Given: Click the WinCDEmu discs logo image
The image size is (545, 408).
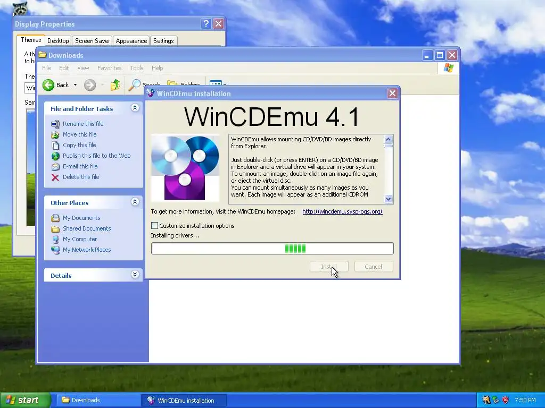Looking at the screenshot, I should click(185, 168).
